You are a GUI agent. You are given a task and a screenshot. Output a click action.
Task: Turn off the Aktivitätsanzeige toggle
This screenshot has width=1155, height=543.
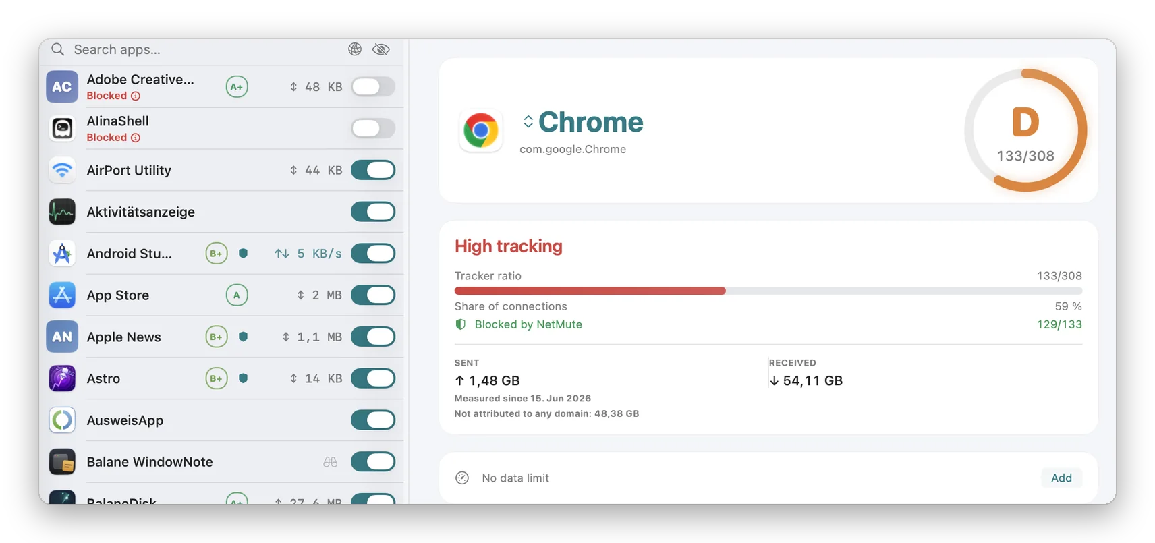(x=373, y=212)
